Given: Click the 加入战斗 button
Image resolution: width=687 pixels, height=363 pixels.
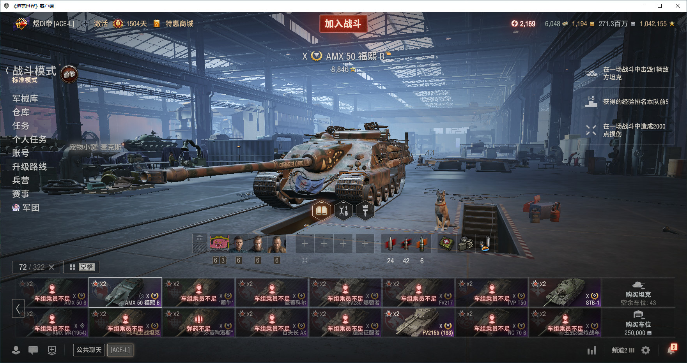Looking at the screenshot, I should coord(343,24).
